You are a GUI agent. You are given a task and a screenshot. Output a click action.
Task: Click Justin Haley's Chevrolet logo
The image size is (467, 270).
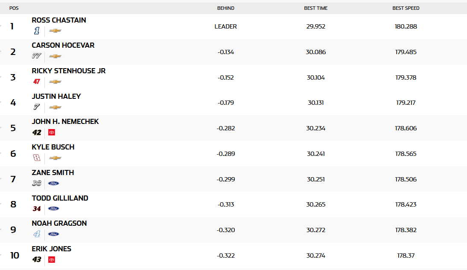pos(55,107)
